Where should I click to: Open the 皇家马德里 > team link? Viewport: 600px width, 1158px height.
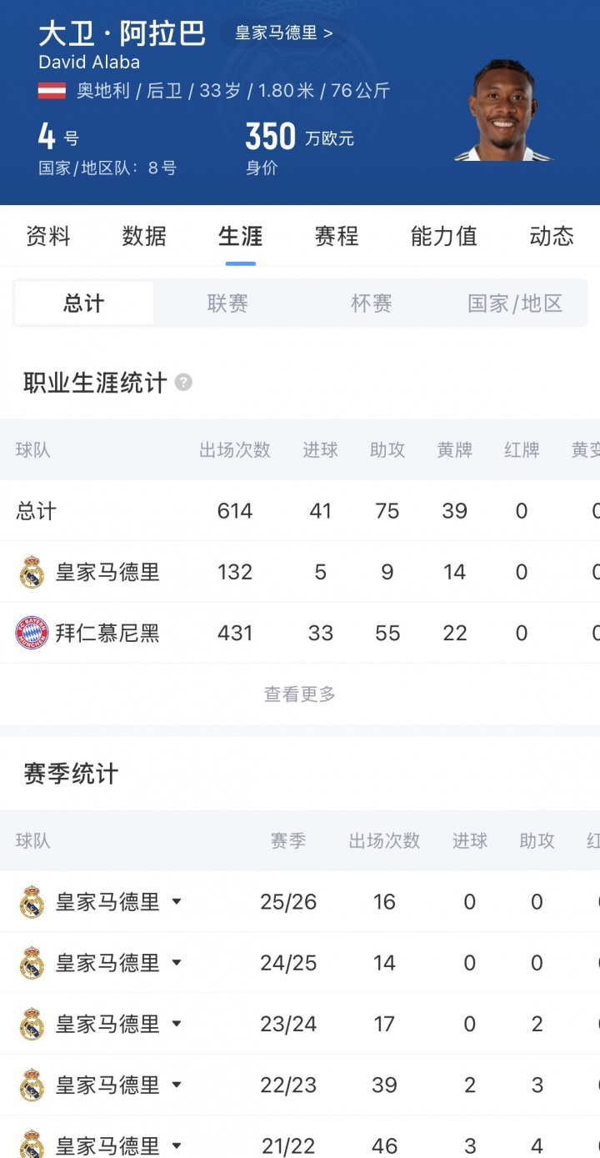[283, 33]
